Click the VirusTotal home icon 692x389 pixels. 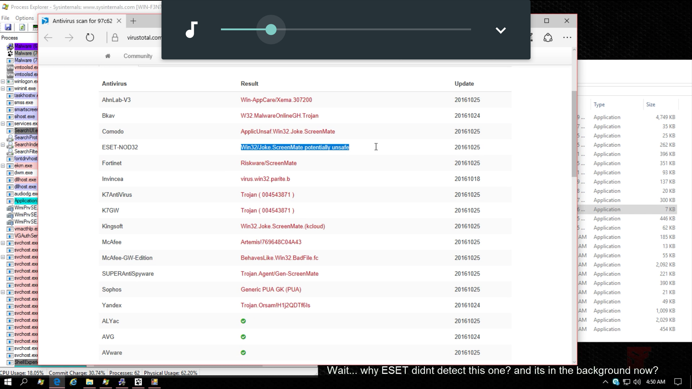click(x=107, y=56)
